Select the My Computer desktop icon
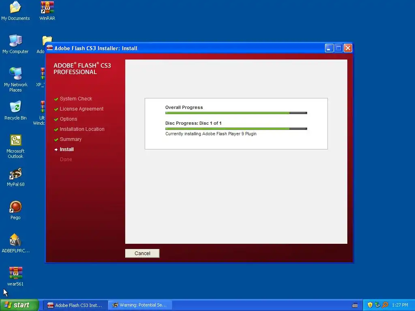This screenshot has height=311, width=415. [15, 44]
